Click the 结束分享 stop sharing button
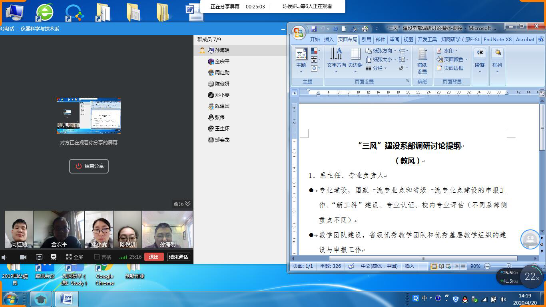 [89, 166]
